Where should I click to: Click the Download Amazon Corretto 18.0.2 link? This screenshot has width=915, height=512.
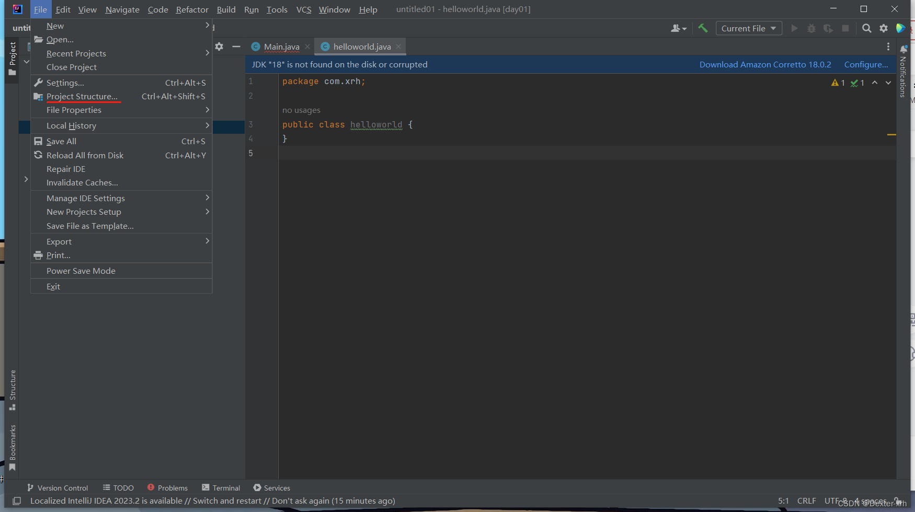tap(765, 64)
